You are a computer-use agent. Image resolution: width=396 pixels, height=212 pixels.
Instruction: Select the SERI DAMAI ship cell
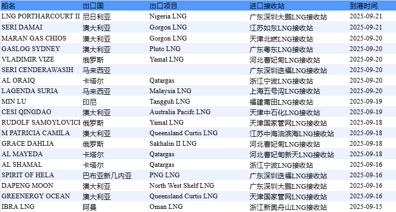[22, 27]
